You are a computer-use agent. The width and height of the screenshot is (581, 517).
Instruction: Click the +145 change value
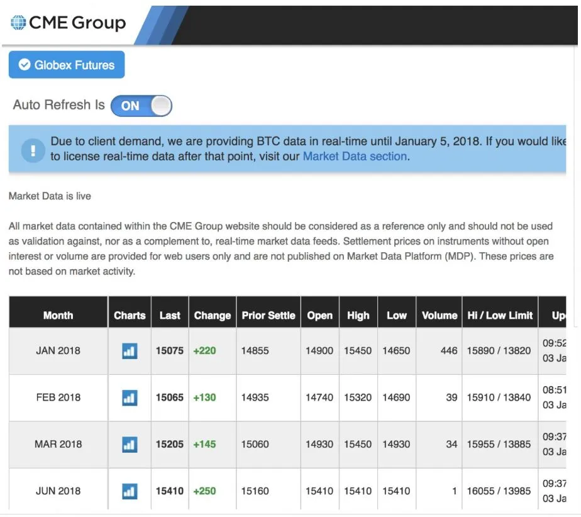[x=204, y=444]
